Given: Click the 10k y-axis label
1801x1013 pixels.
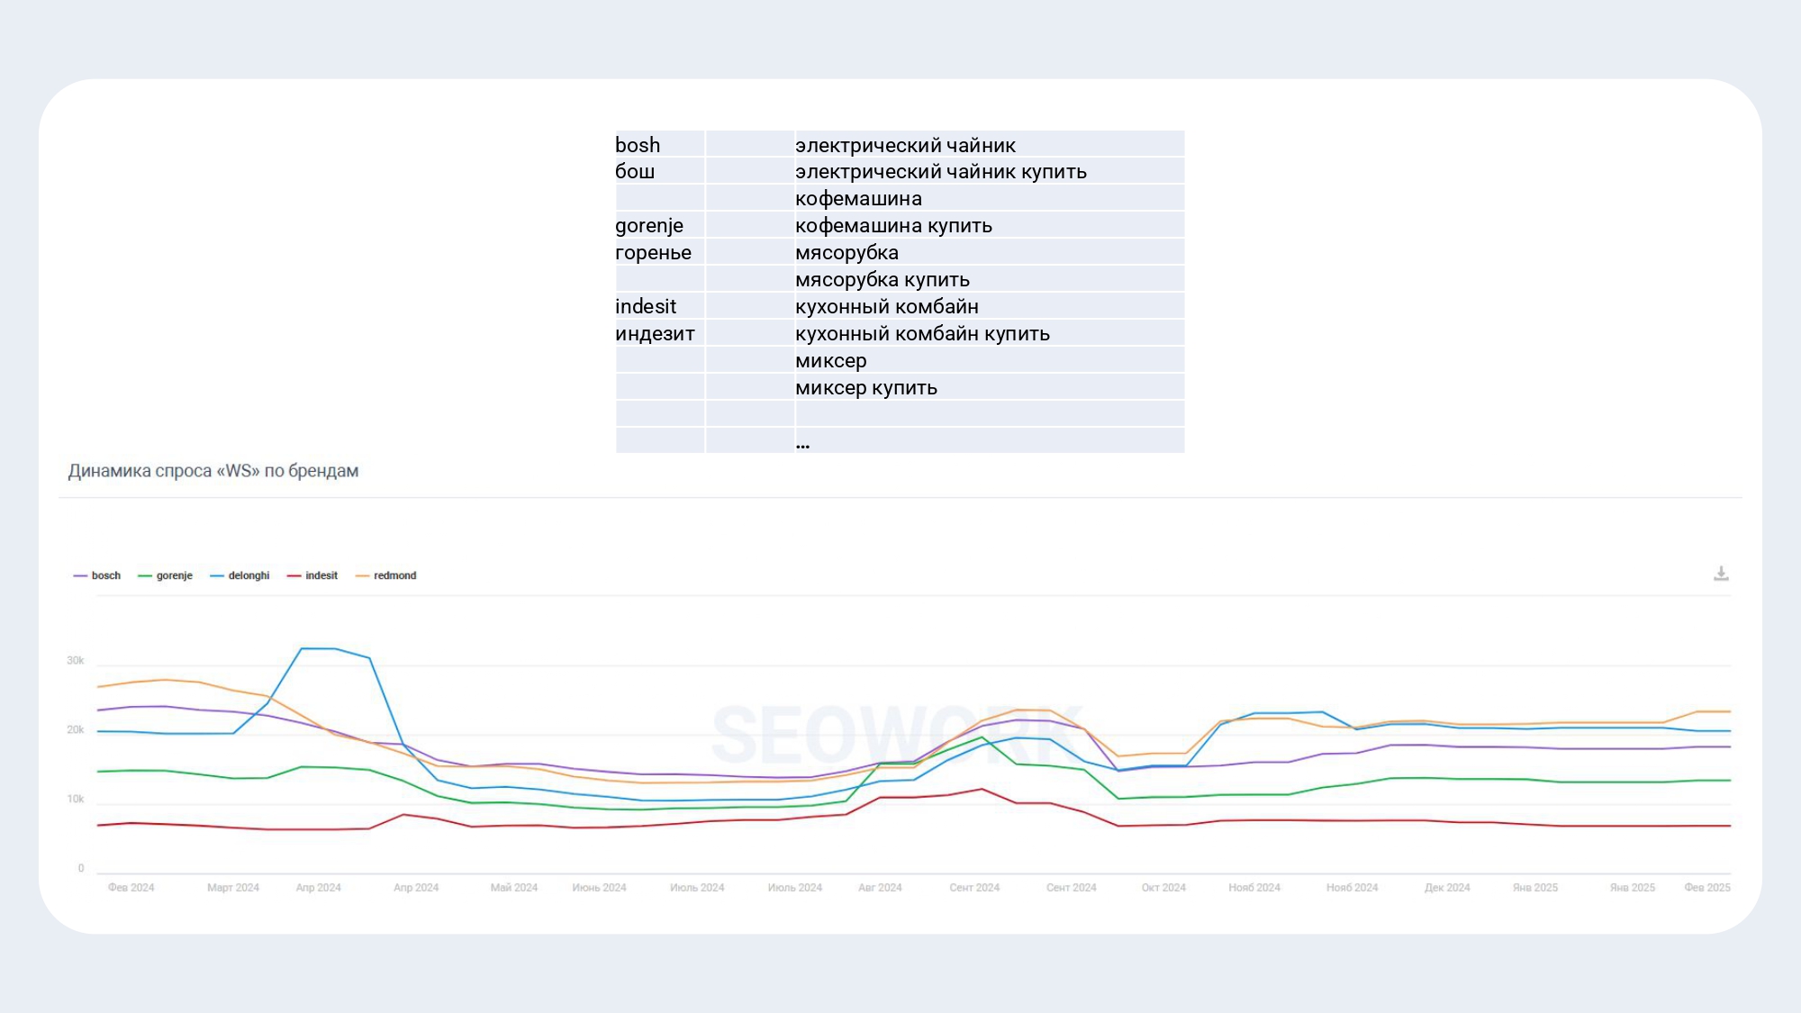Looking at the screenshot, I should (75, 800).
